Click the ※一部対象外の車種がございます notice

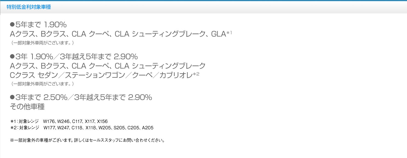click(x=87, y=141)
